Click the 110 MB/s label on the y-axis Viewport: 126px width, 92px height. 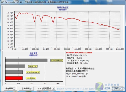10,13
